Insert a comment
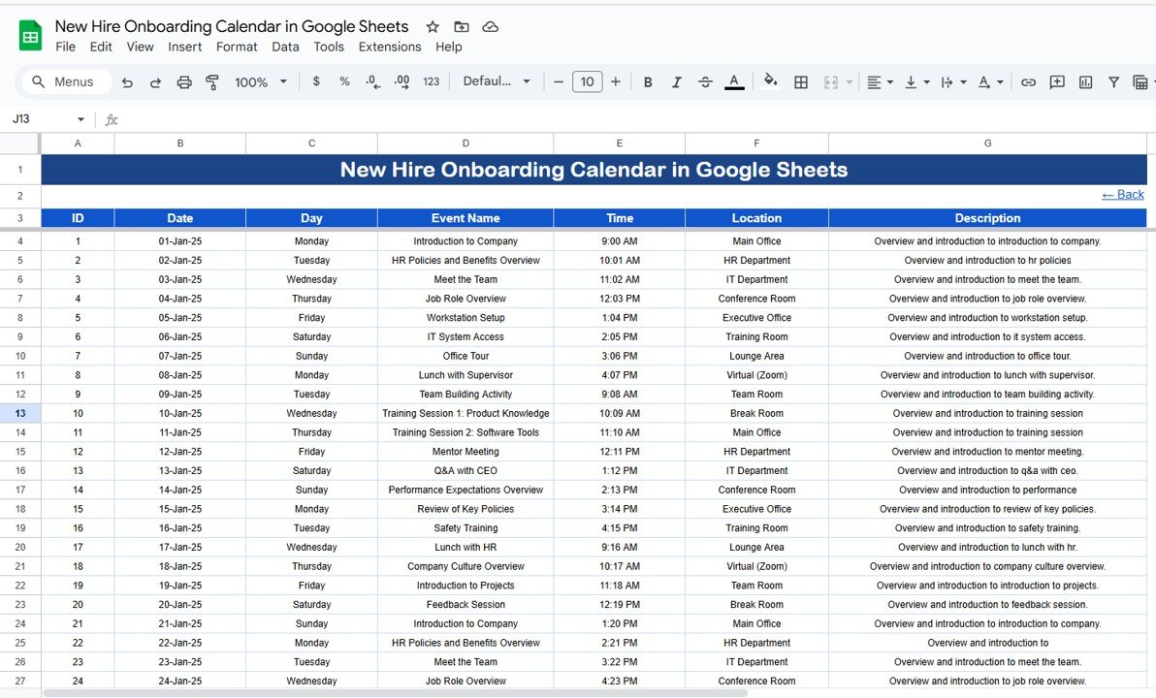The height and width of the screenshot is (698, 1156). pyautogui.click(x=1057, y=82)
